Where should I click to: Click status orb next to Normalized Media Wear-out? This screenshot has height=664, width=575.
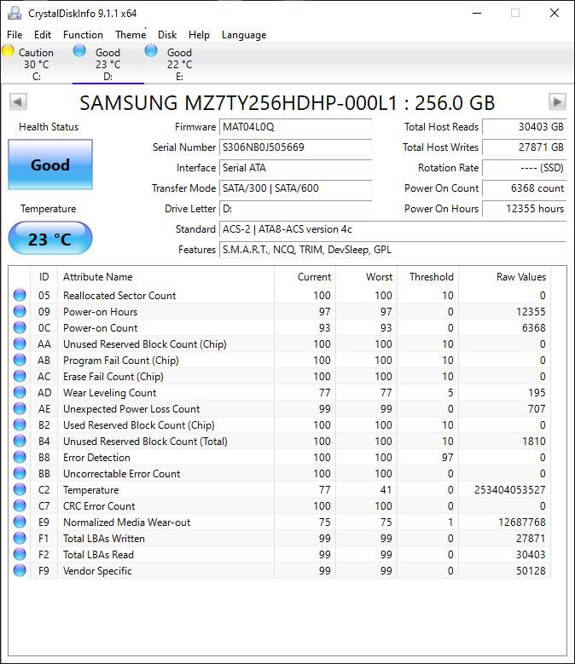pos(20,523)
